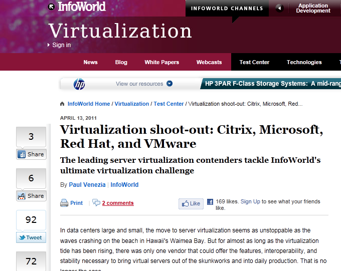Click the 169 likes text
This screenshot has width=341, height=271.
pos(227,201)
